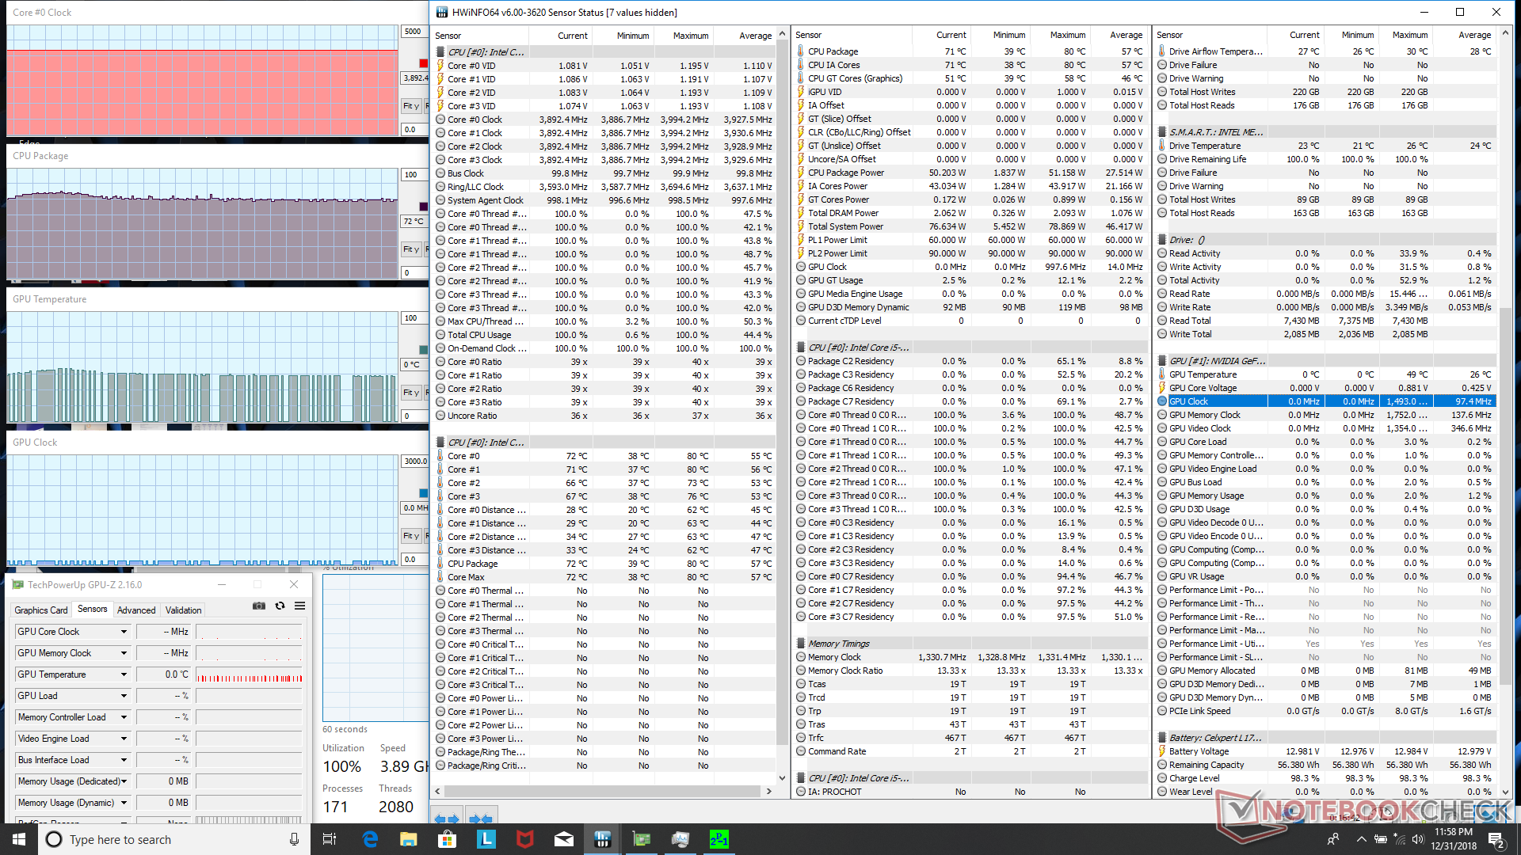Screen dimensions: 1521x855
Task: Open the Memory Usage (Dedicated) dropdown
Action: point(124,781)
